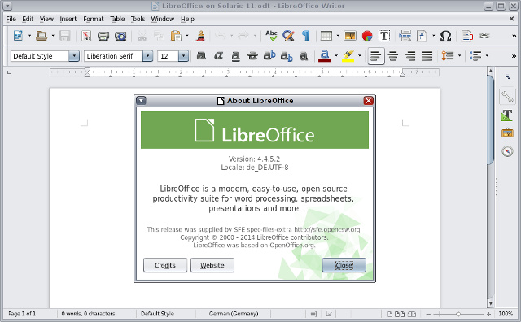Open the Tools menu
The image size is (521, 322).
(x=138, y=19)
